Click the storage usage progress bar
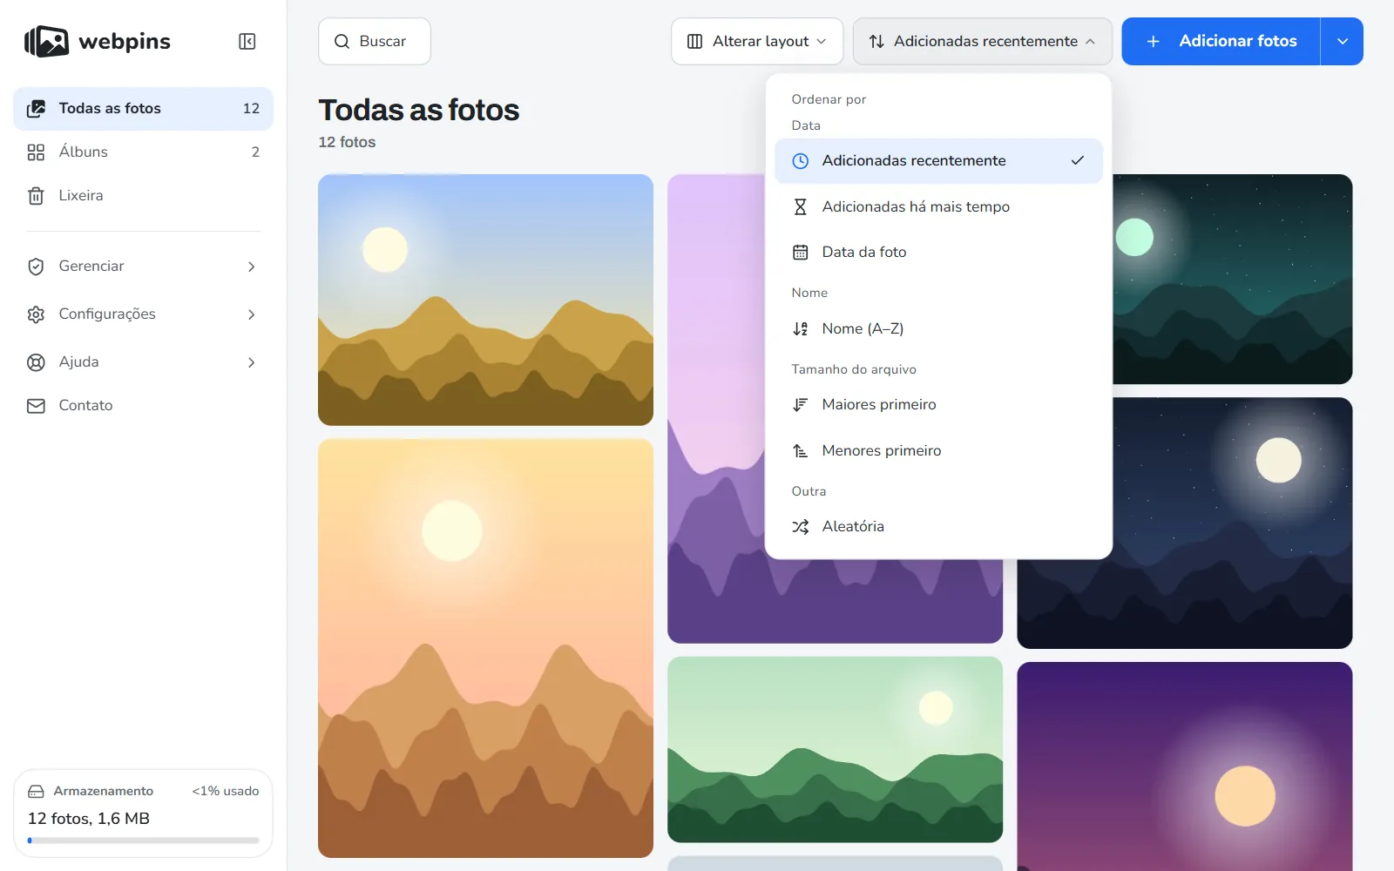1394x871 pixels. (x=143, y=841)
